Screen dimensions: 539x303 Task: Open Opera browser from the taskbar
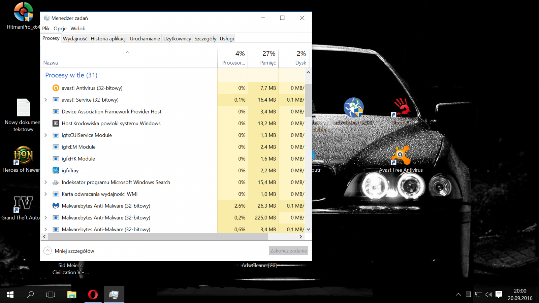pos(93,295)
